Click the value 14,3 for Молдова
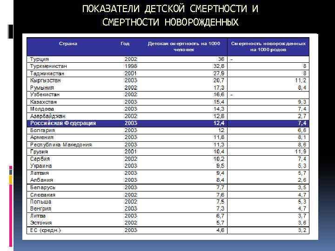The width and height of the screenshot is (335, 251). 219,109
